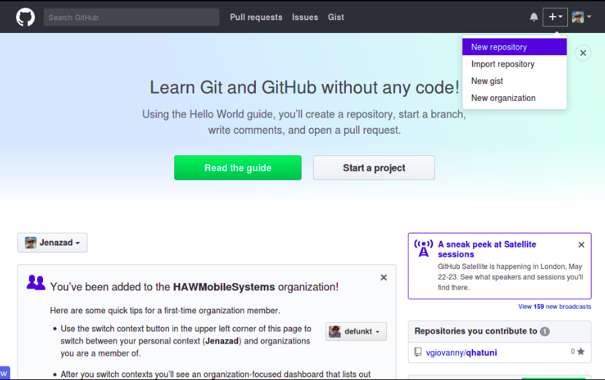
Task: Choose New repository from the menu
Action: pos(514,47)
